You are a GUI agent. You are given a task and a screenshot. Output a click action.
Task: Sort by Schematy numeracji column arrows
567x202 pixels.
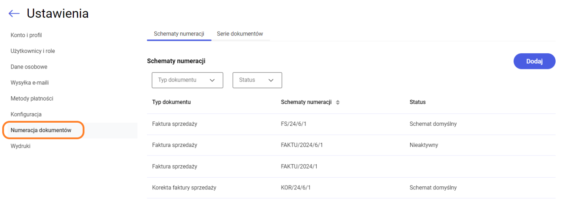pyautogui.click(x=338, y=102)
